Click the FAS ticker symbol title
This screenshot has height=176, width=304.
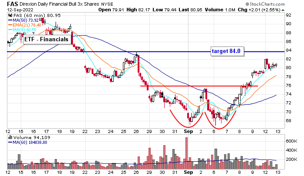13,4
